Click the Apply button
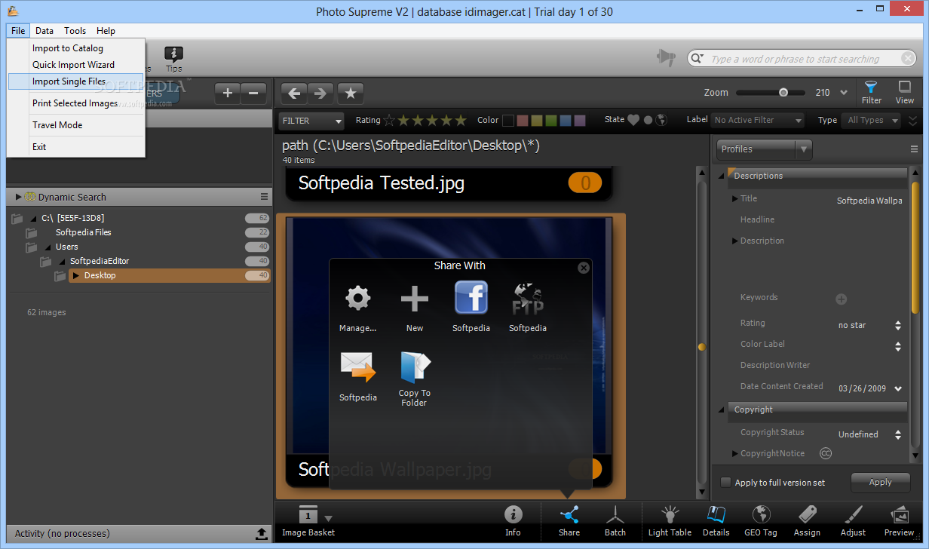 pyautogui.click(x=880, y=483)
